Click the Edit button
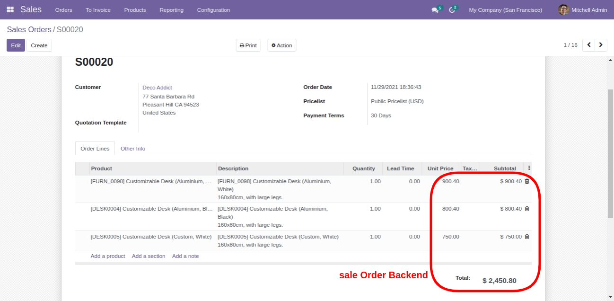 click(x=16, y=45)
